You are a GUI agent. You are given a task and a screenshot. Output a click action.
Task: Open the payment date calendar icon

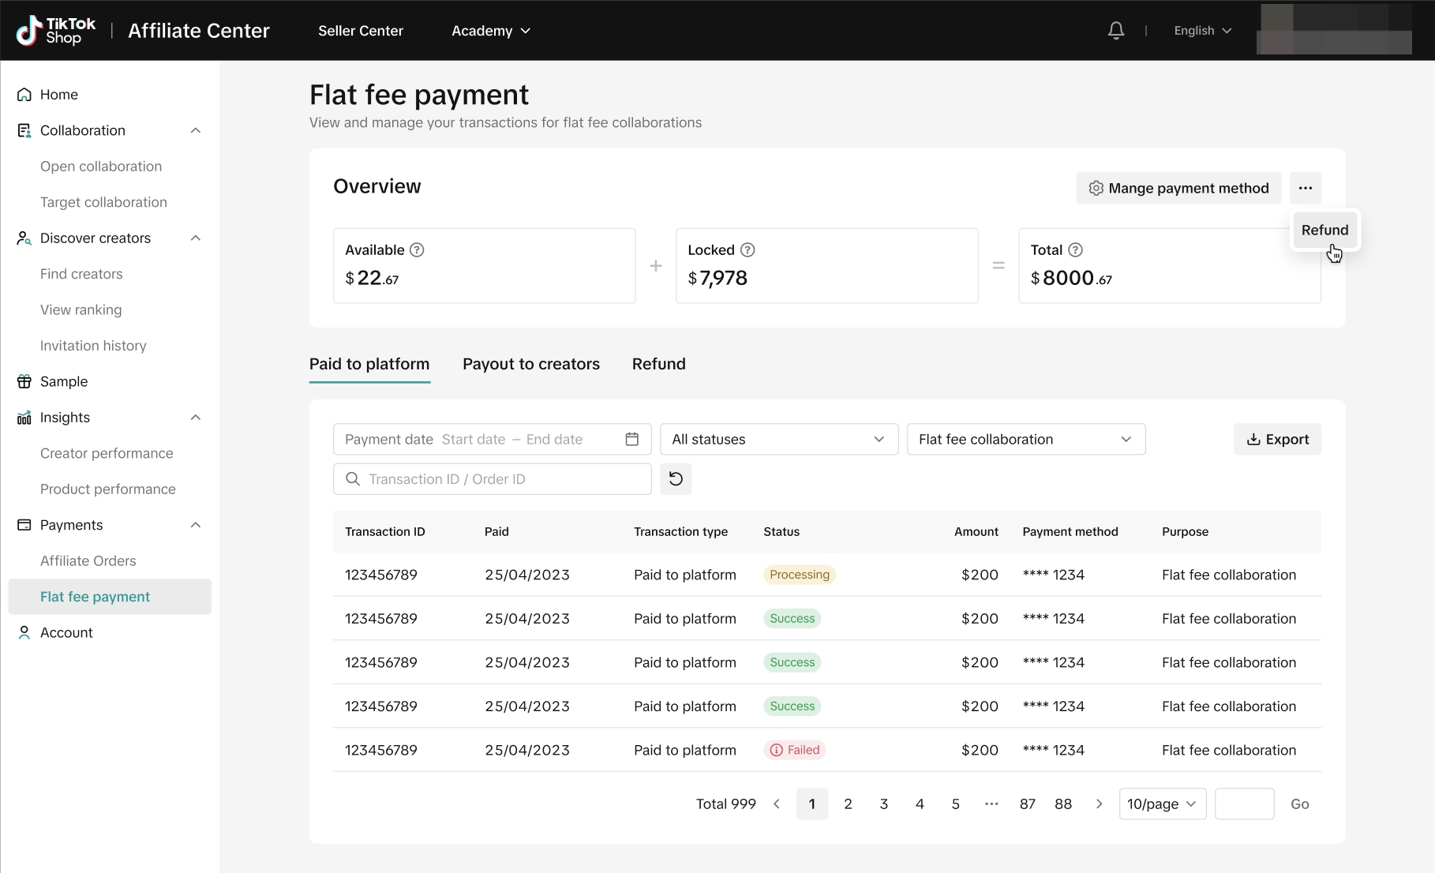(631, 440)
